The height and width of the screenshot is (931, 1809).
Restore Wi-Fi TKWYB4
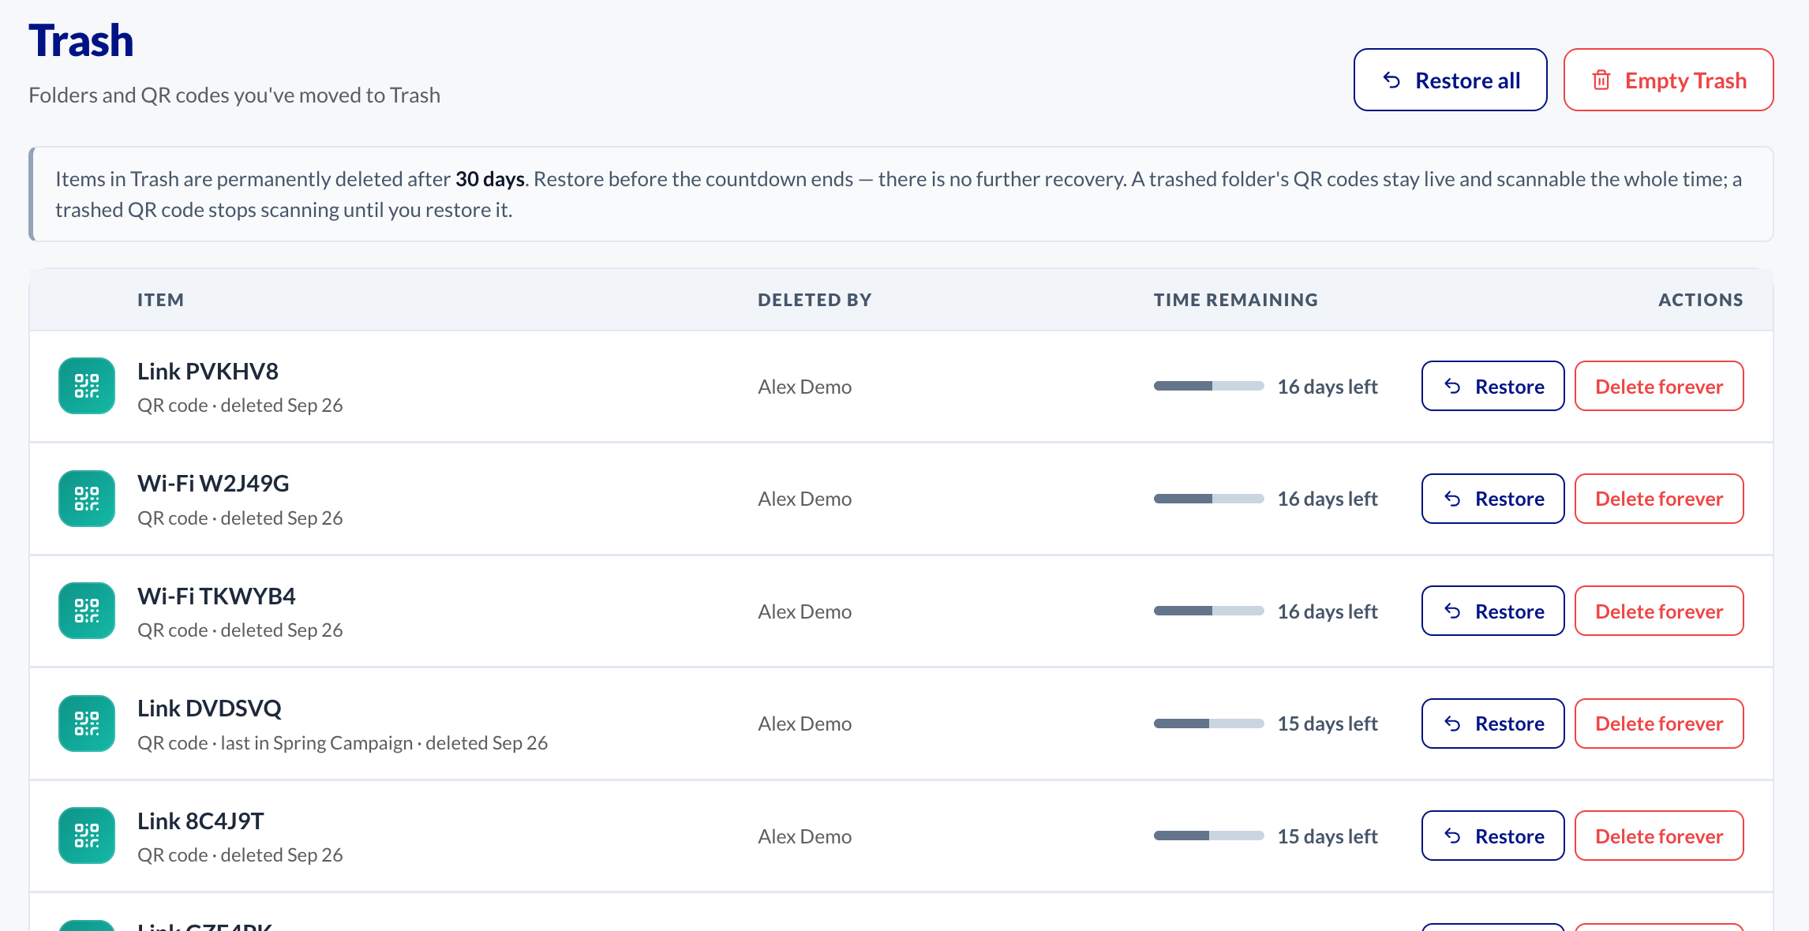tap(1493, 611)
